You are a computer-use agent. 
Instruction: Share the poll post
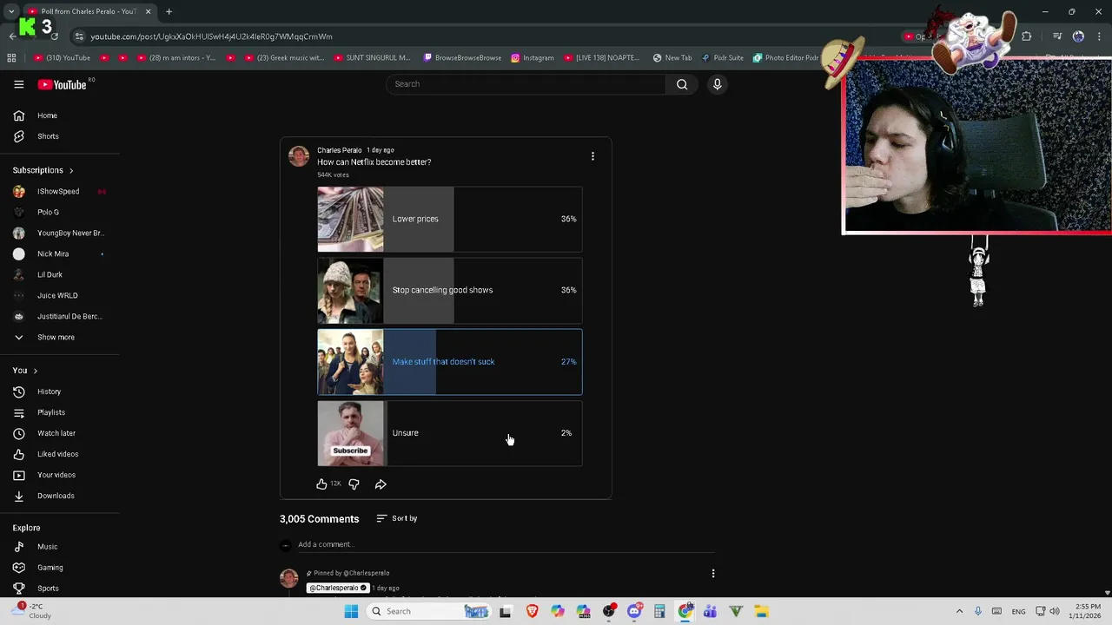pyautogui.click(x=381, y=484)
